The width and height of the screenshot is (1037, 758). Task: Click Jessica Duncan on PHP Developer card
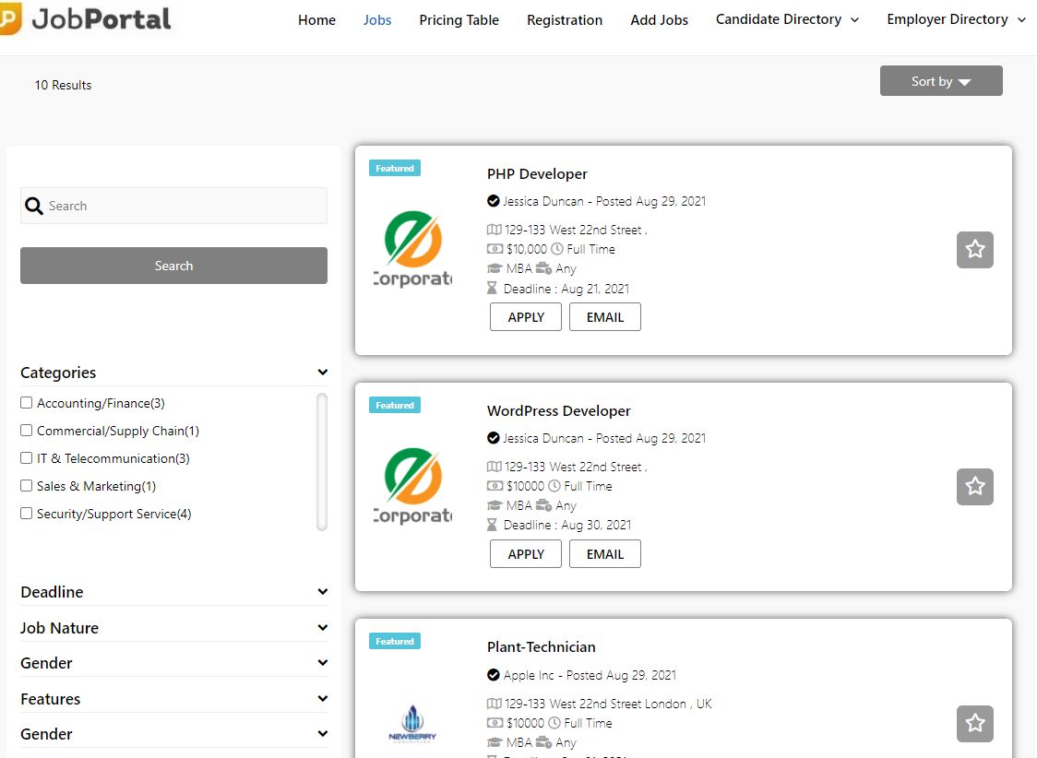[x=543, y=201]
